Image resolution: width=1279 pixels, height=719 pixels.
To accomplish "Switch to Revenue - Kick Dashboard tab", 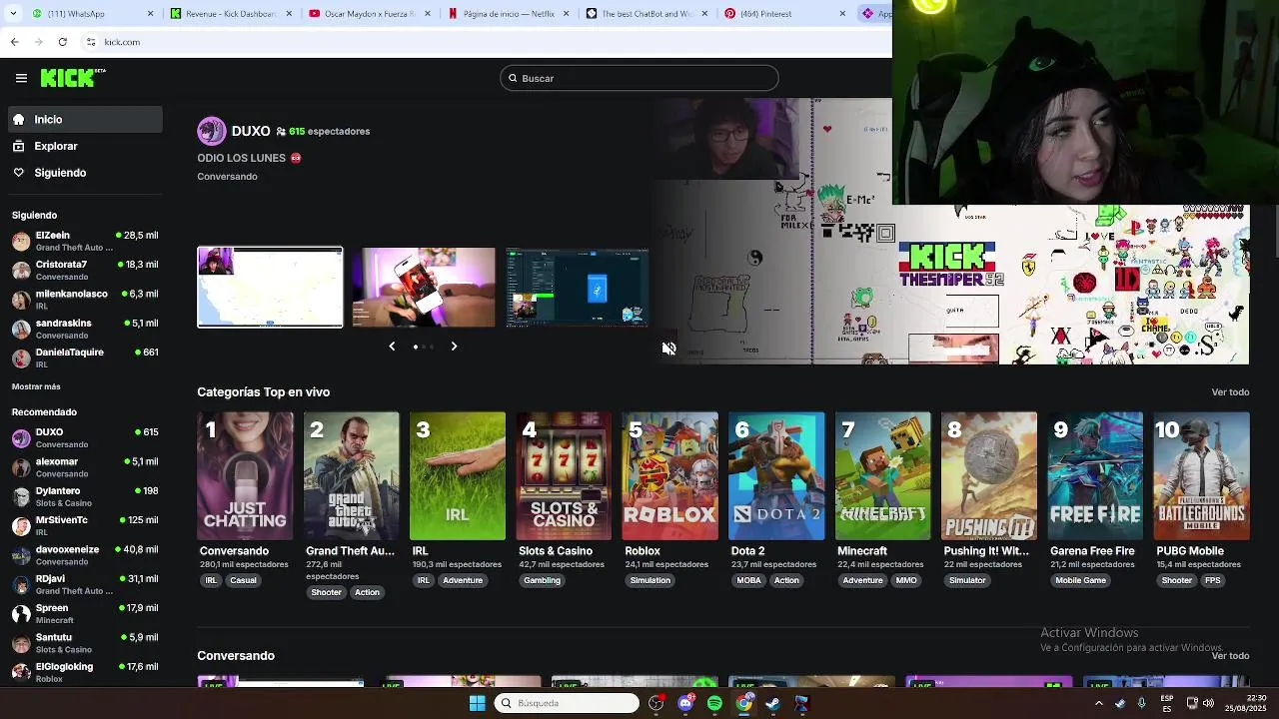I will 230,14.
